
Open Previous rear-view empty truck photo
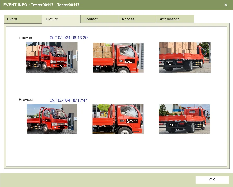[184, 119]
